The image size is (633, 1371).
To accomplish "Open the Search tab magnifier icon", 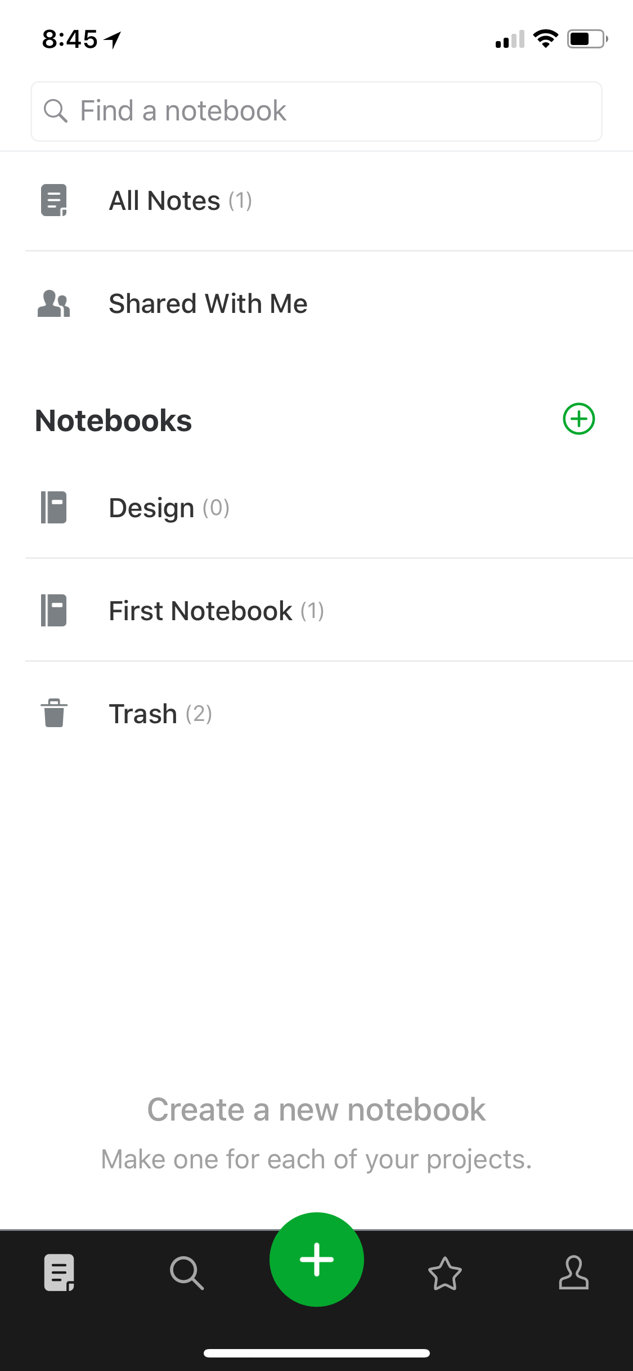I will (x=187, y=1273).
